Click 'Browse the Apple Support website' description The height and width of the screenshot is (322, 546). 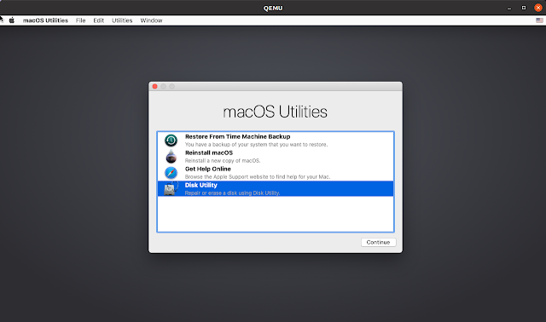[x=258, y=176]
